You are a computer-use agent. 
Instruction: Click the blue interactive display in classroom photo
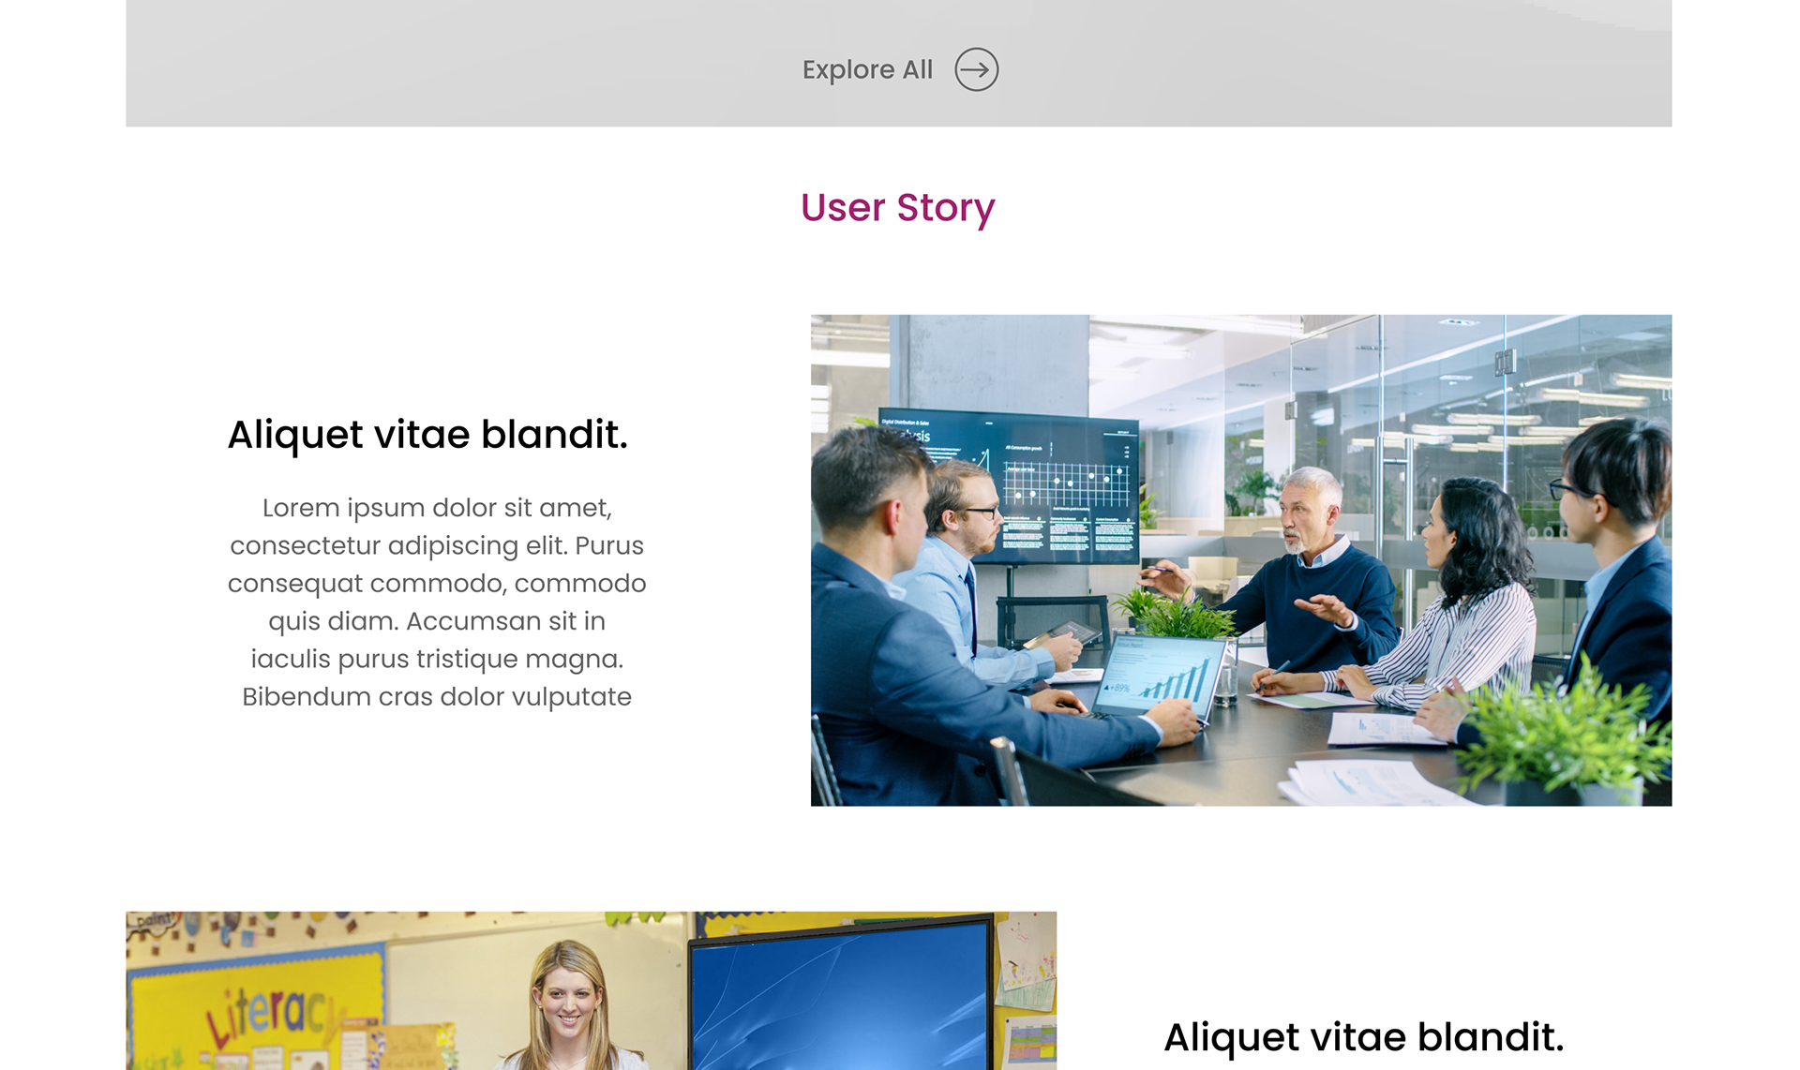point(841,993)
